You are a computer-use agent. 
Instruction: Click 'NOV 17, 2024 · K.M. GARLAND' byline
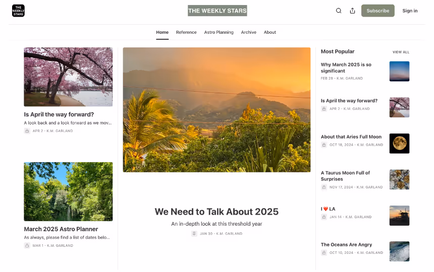pyautogui.click(x=356, y=187)
